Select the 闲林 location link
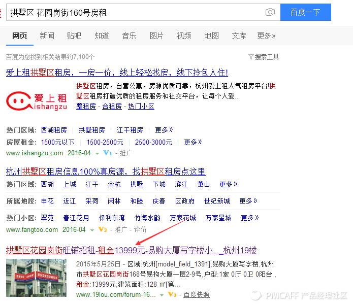The height and width of the screenshot is (306, 353). [x=114, y=201]
